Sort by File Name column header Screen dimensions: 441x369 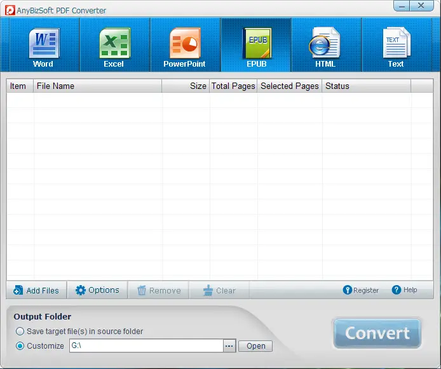point(98,86)
